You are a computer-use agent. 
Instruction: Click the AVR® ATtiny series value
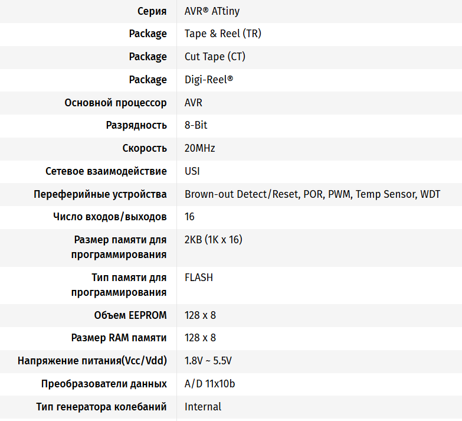(212, 11)
